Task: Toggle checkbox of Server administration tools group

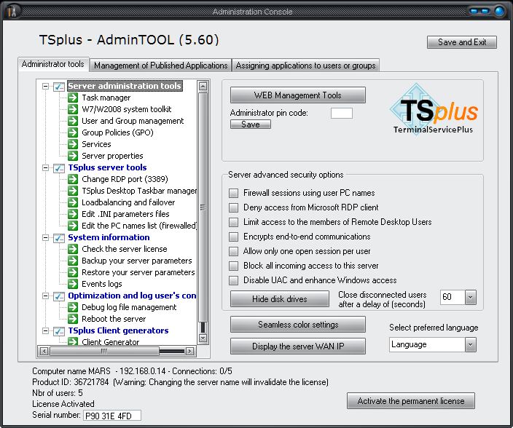Action: 59,86
